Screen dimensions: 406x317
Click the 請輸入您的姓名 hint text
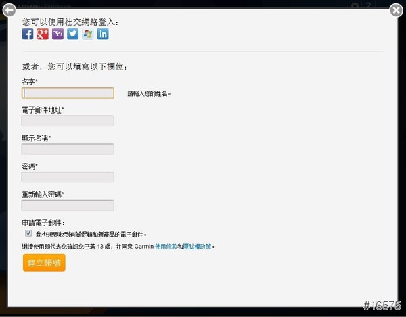click(x=149, y=94)
